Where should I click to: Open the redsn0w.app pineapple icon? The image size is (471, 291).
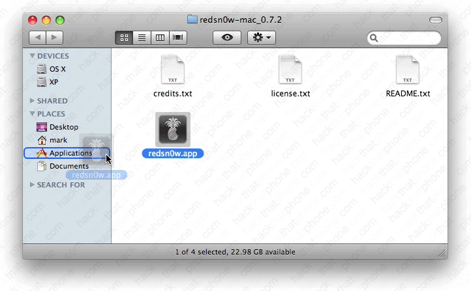(x=173, y=129)
